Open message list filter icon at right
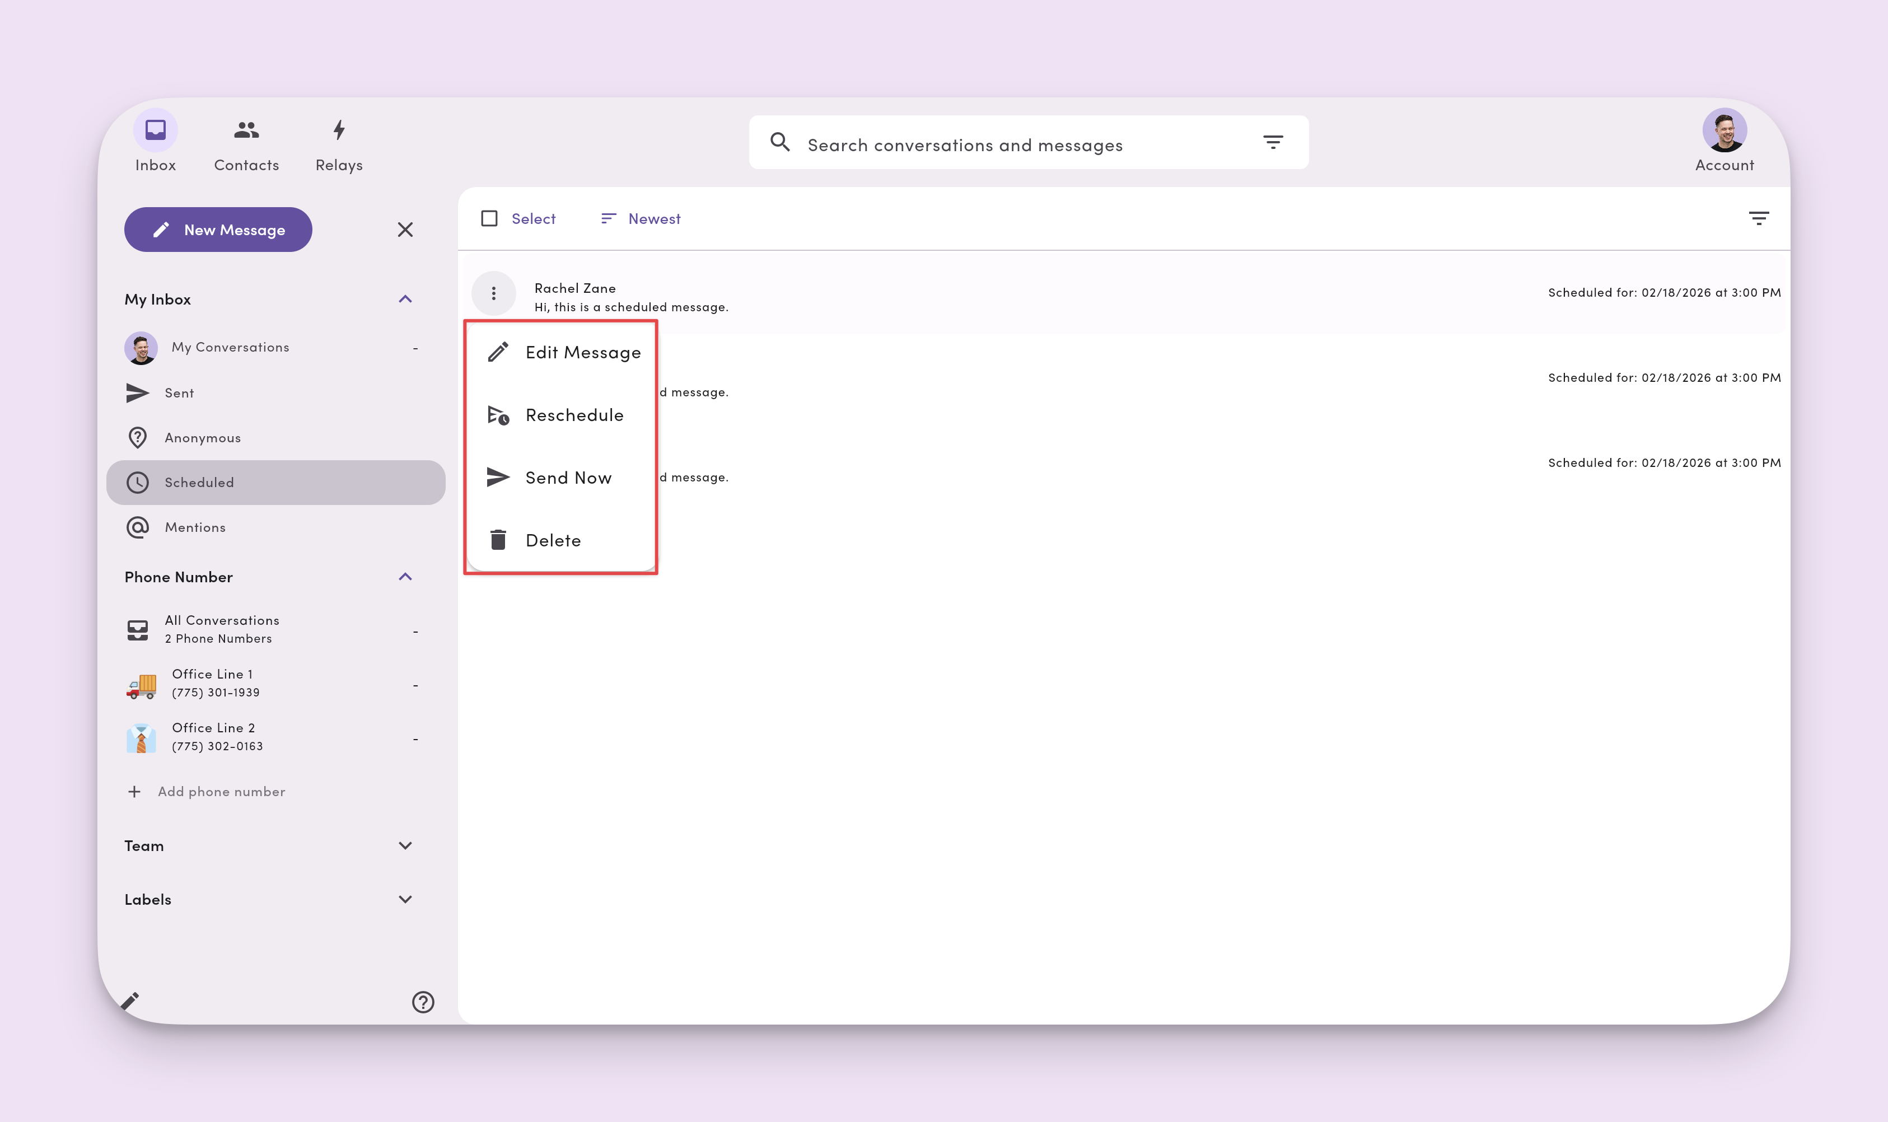The image size is (1888, 1122). pyautogui.click(x=1758, y=218)
